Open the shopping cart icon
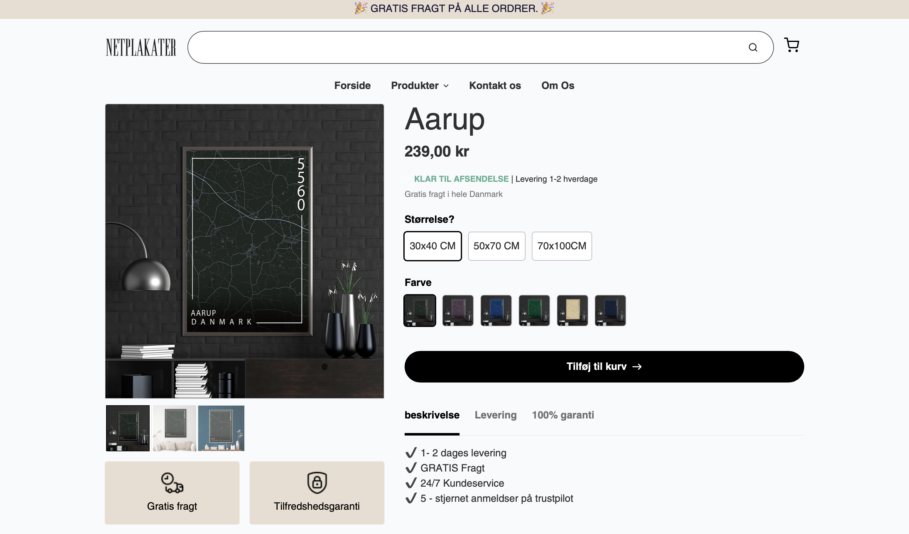909x534 pixels. click(791, 45)
